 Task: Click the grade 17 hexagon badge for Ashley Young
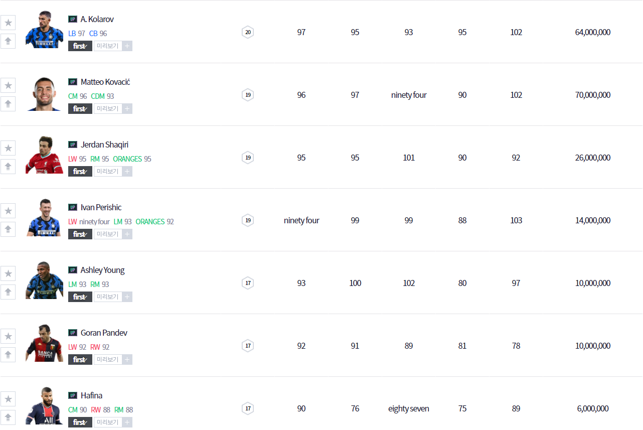[x=247, y=283]
